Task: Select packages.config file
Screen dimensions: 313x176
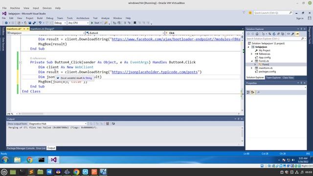Action: (267, 72)
